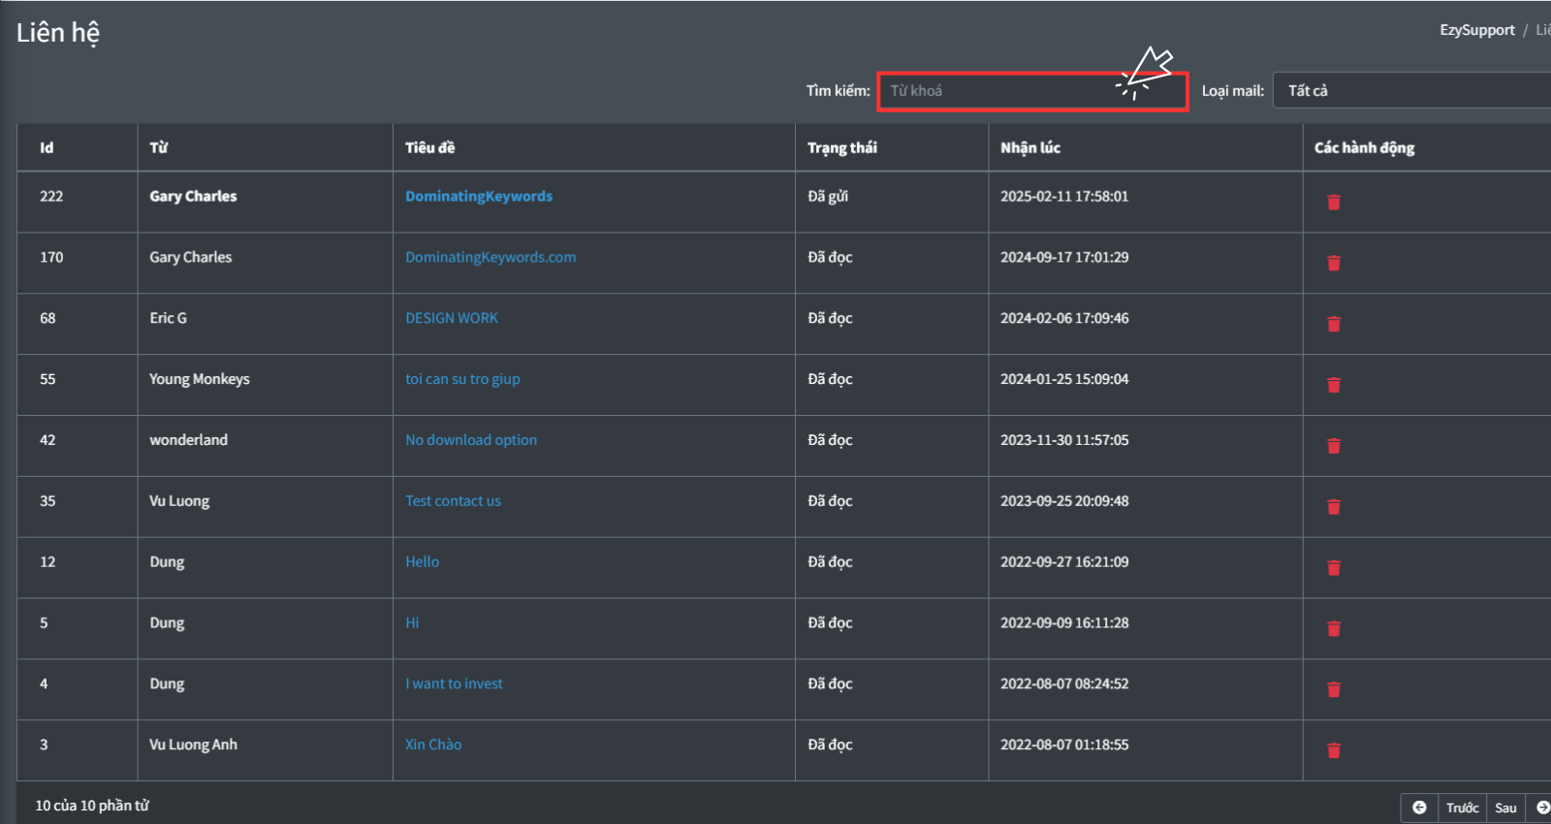The width and height of the screenshot is (1551, 824).
Task: Delete the message with Id 222
Action: point(1334,202)
